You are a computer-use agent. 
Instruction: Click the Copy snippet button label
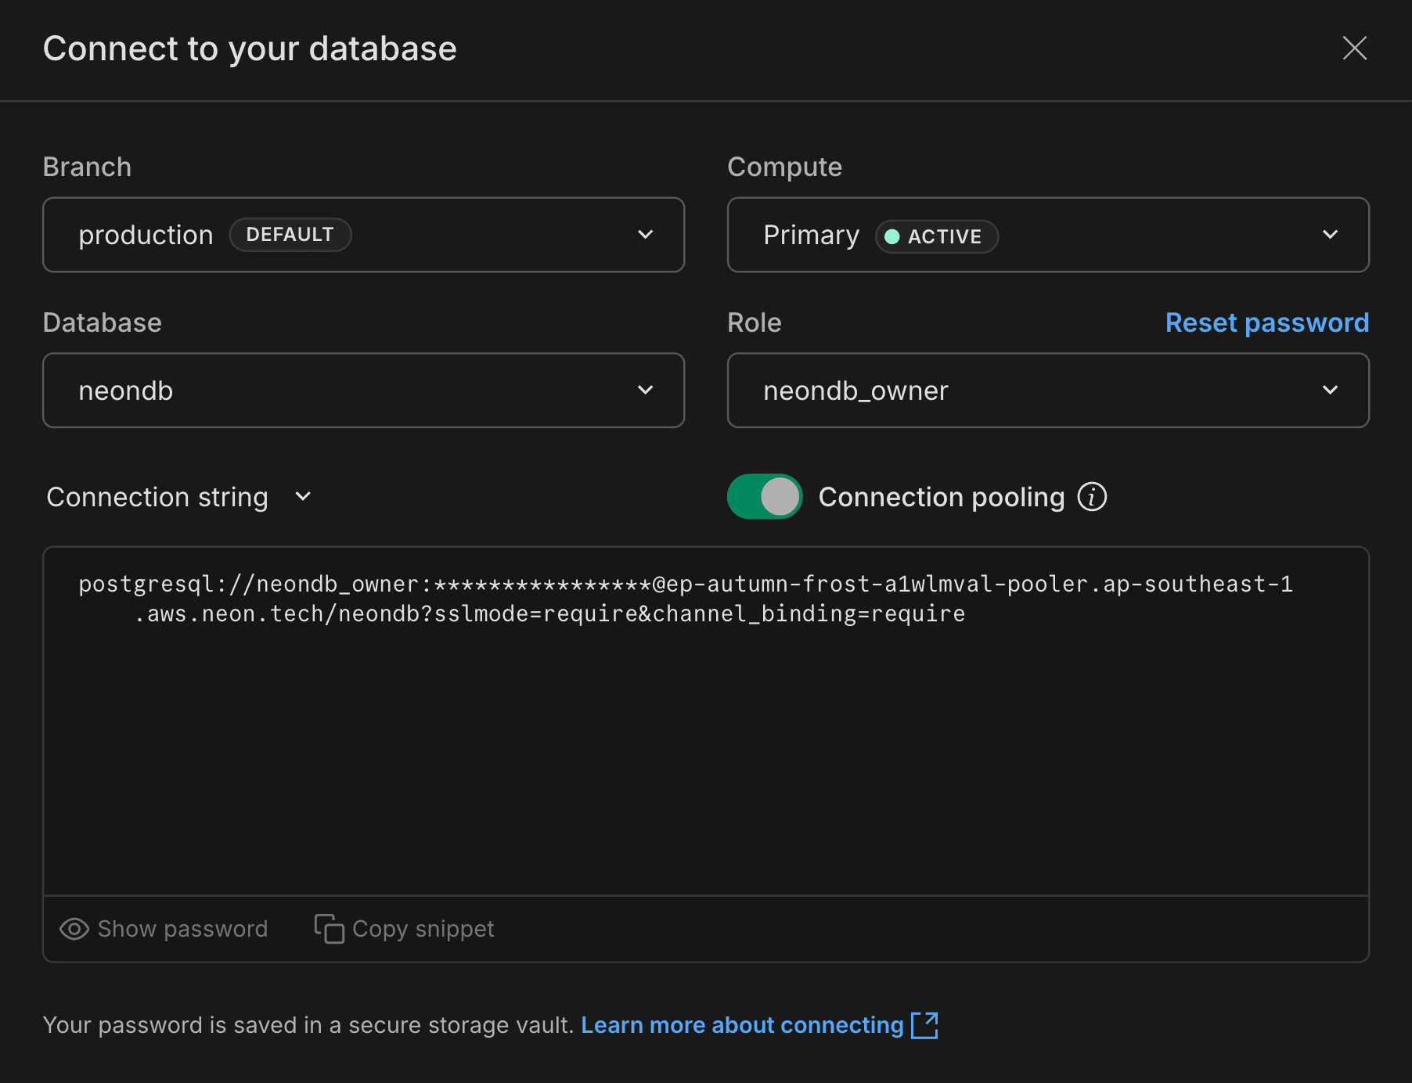pyautogui.click(x=423, y=928)
